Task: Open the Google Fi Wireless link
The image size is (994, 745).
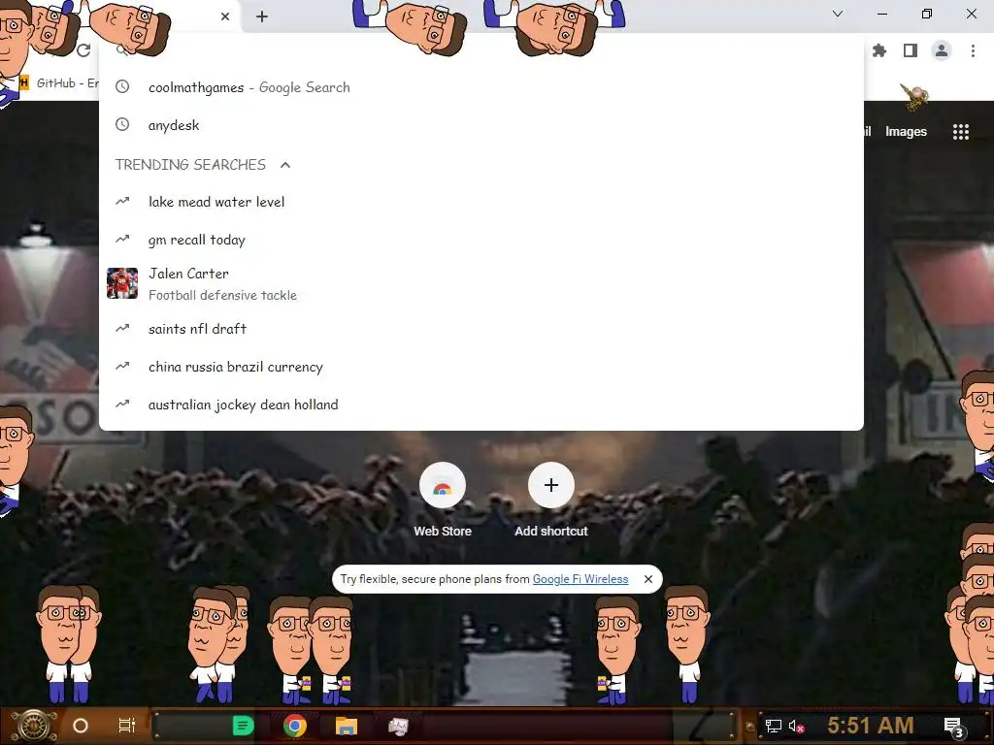Action: 580,579
